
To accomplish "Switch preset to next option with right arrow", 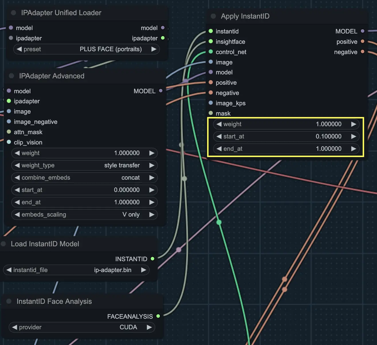I will point(154,49).
